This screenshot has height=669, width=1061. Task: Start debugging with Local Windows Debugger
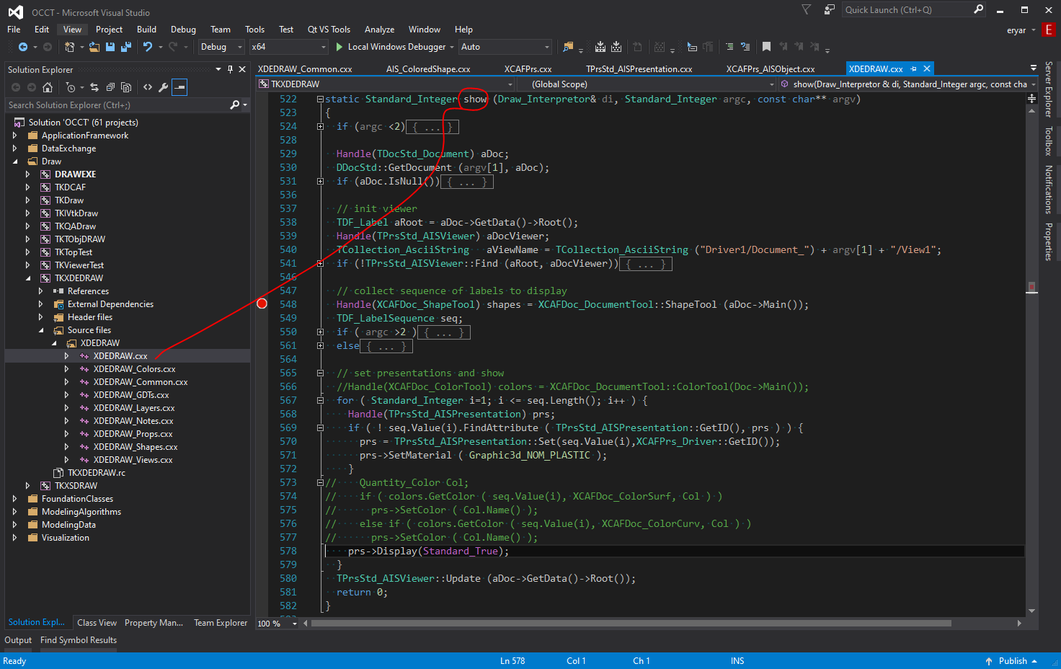[x=394, y=47]
